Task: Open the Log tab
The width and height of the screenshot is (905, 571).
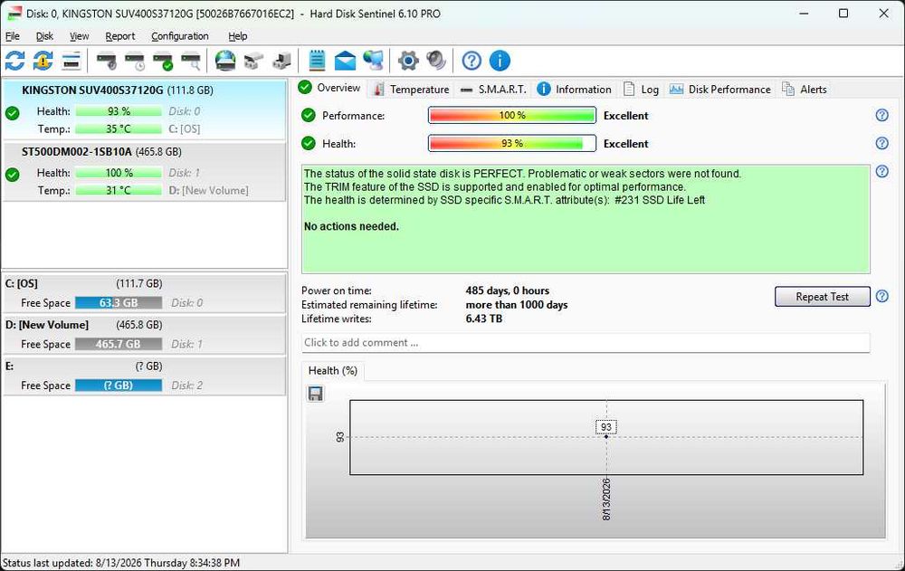Action: click(642, 89)
